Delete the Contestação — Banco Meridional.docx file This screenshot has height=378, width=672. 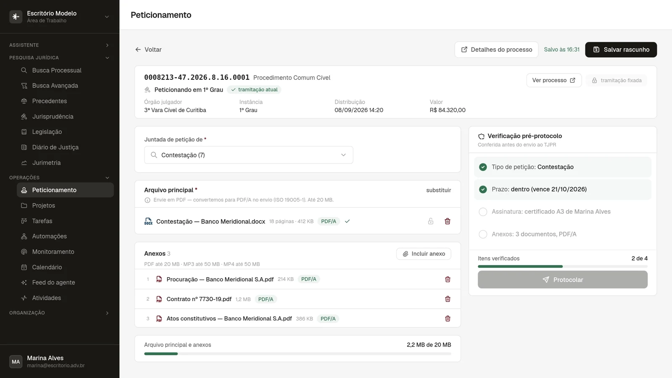click(447, 221)
